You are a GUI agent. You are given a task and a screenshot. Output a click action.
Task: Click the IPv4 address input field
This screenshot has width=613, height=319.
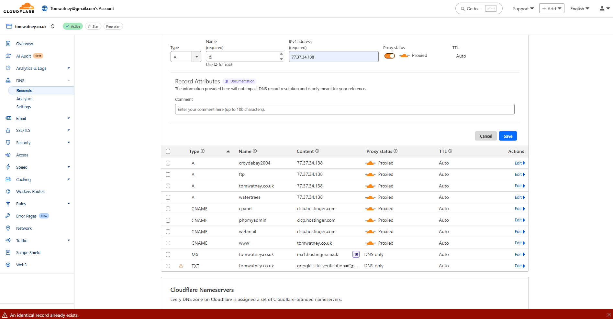coord(334,57)
